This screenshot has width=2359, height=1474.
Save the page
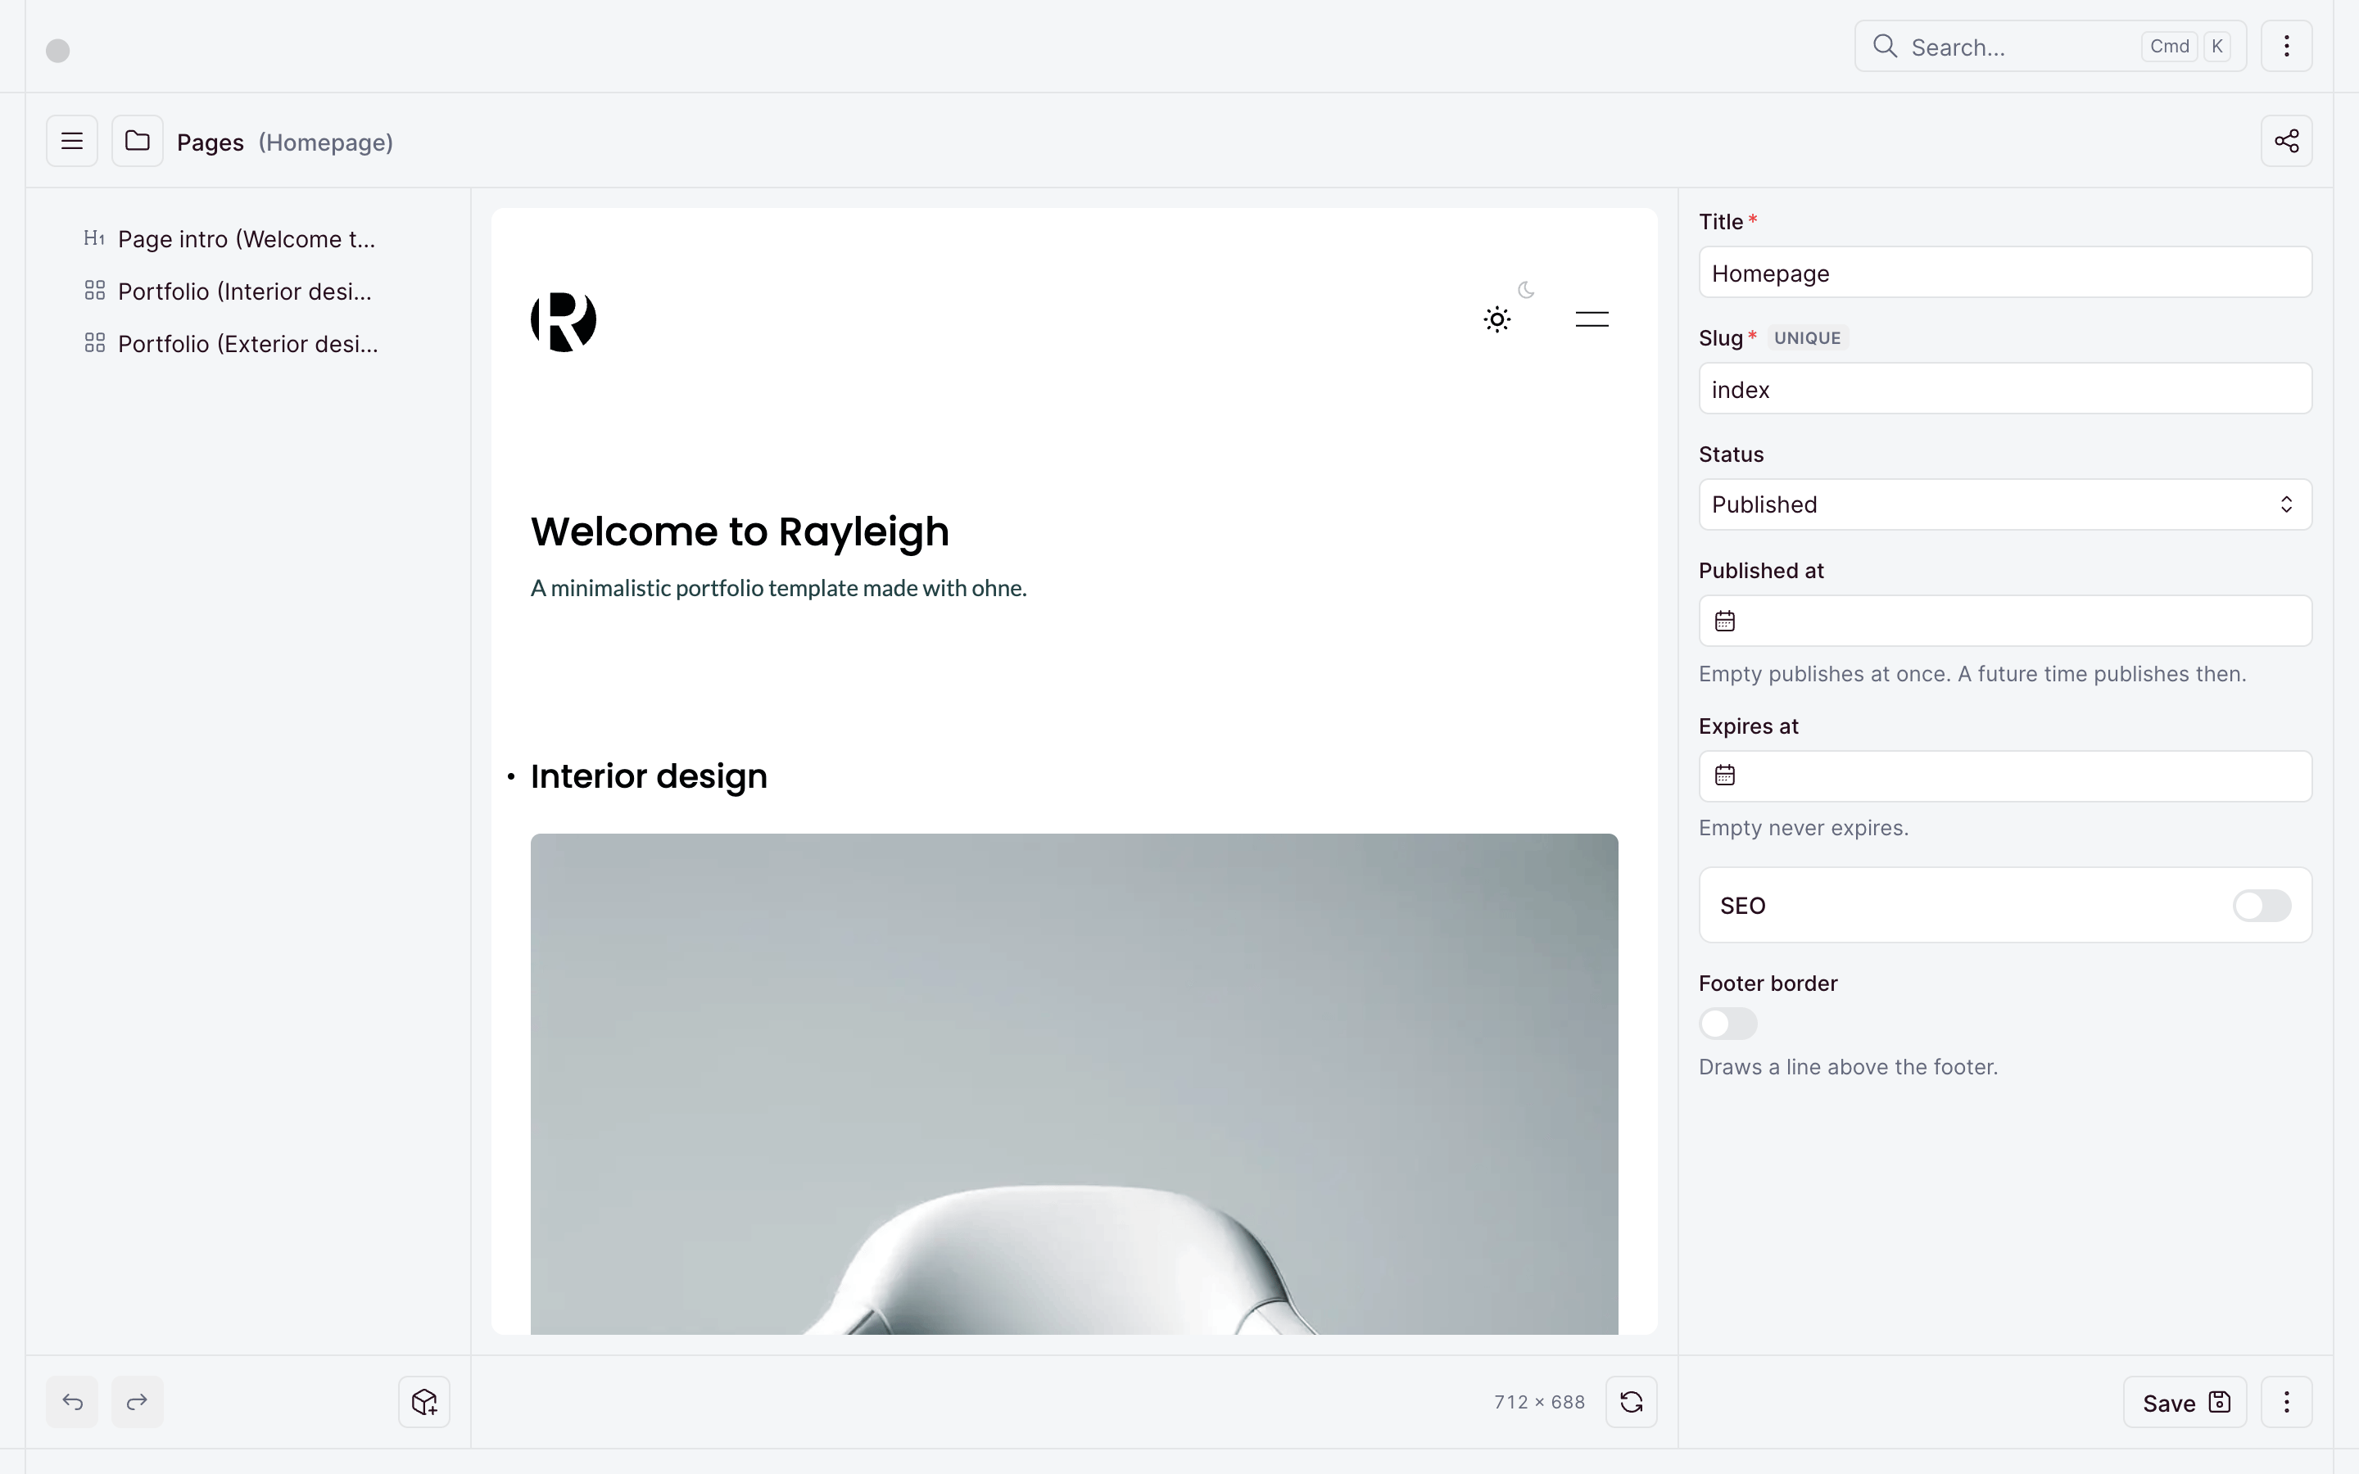[2185, 1402]
